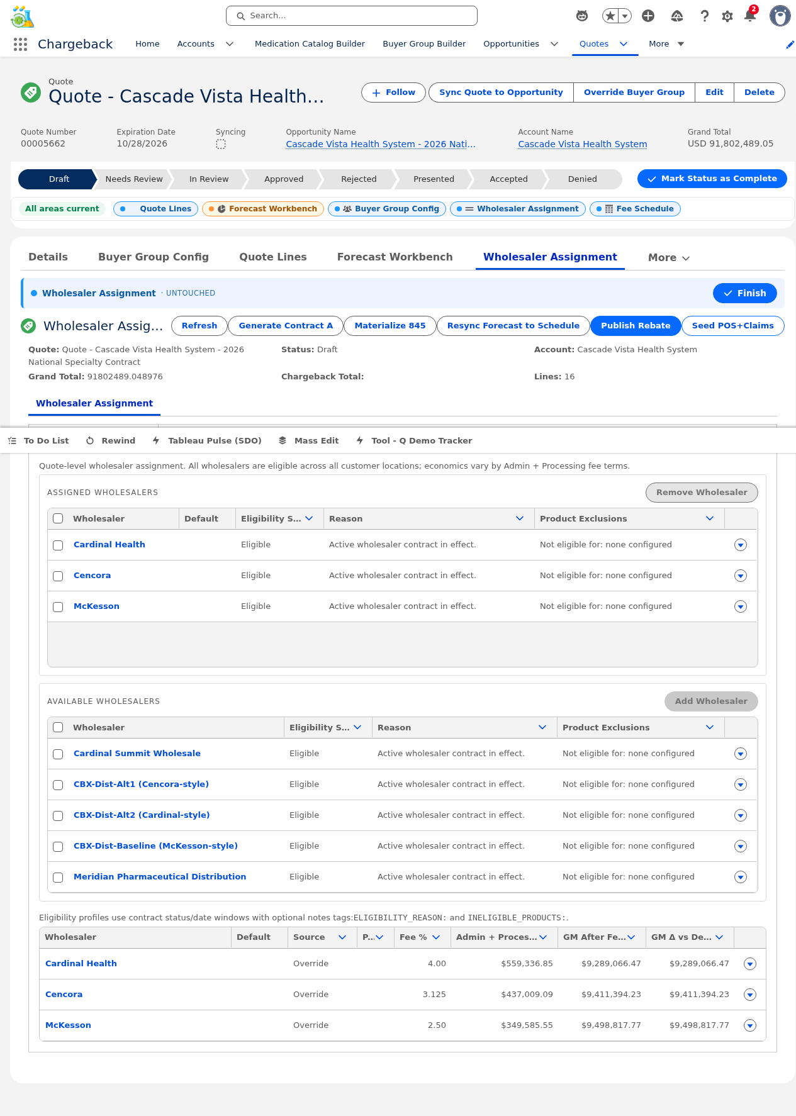The height and width of the screenshot is (1116, 796).
Task: Open row actions for McKesson assigned wholesaler
Action: (741, 606)
